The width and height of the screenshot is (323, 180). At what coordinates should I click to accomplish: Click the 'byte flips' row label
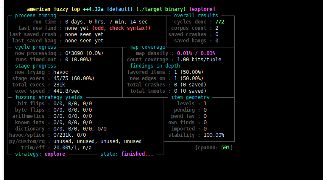tap(30, 110)
